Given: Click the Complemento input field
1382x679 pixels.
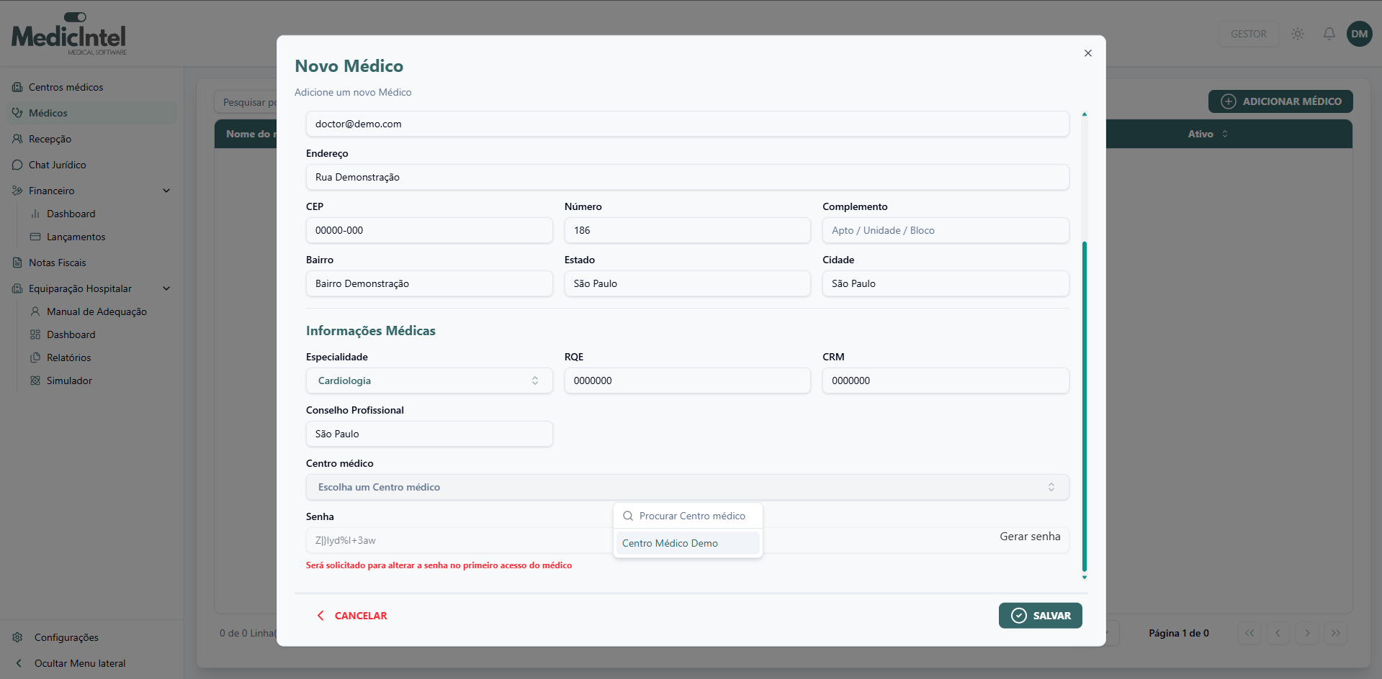Looking at the screenshot, I should [945, 230].
